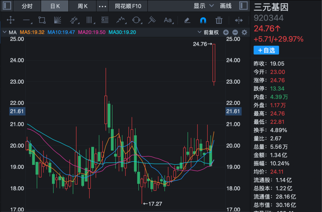Click the 量比 2.67 value
This screenshot has height=212, width=322.
pos(276,138)
